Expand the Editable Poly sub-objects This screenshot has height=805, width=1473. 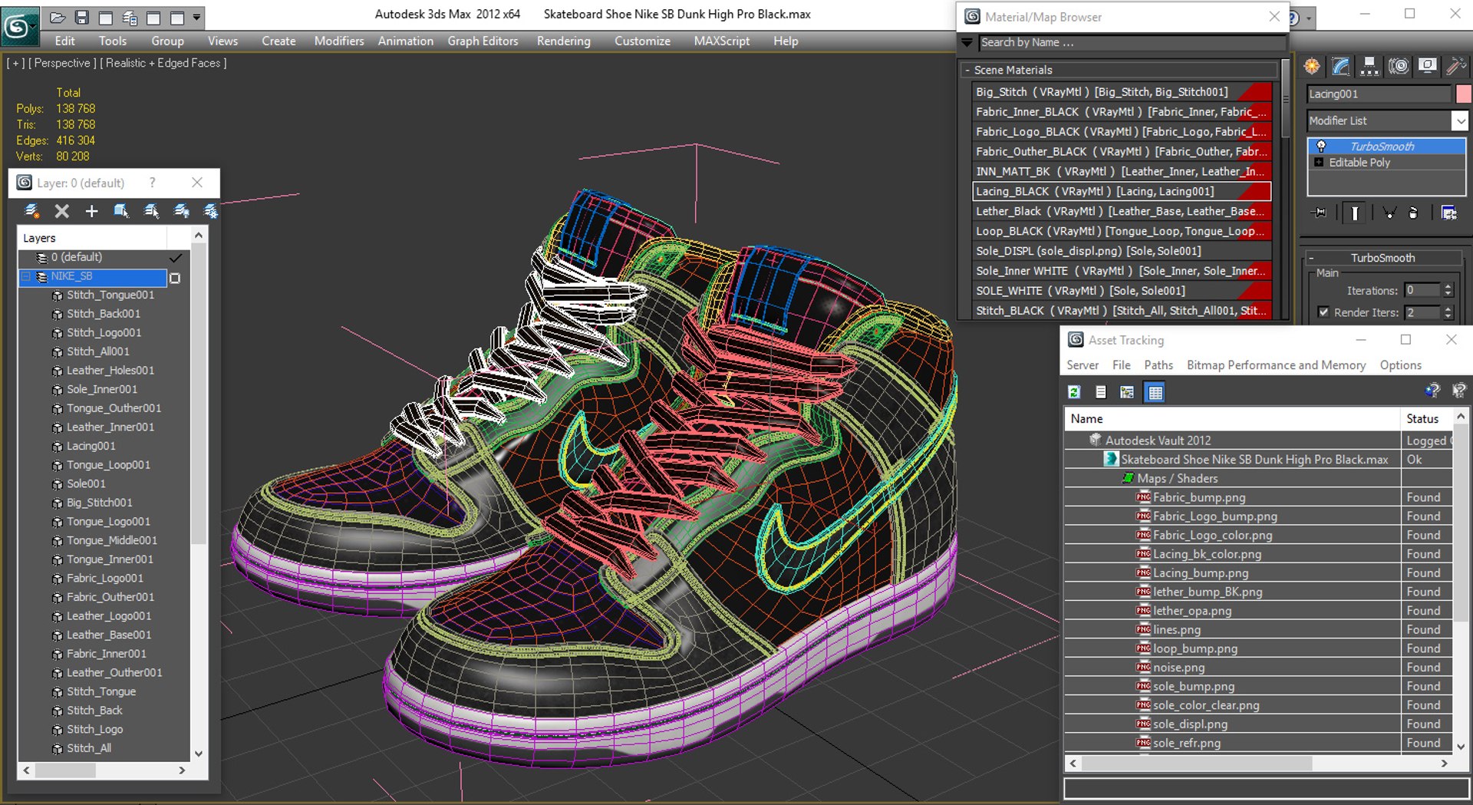coord(1319,163)
